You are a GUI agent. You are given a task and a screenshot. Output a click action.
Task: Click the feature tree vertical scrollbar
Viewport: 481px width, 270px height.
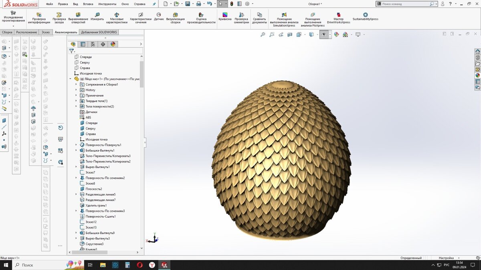[141, 74]
